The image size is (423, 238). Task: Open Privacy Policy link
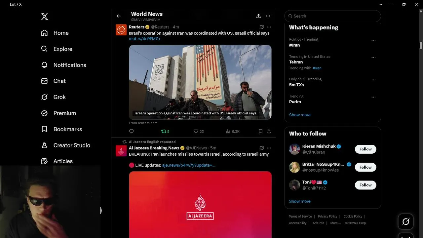click(327, 217)
